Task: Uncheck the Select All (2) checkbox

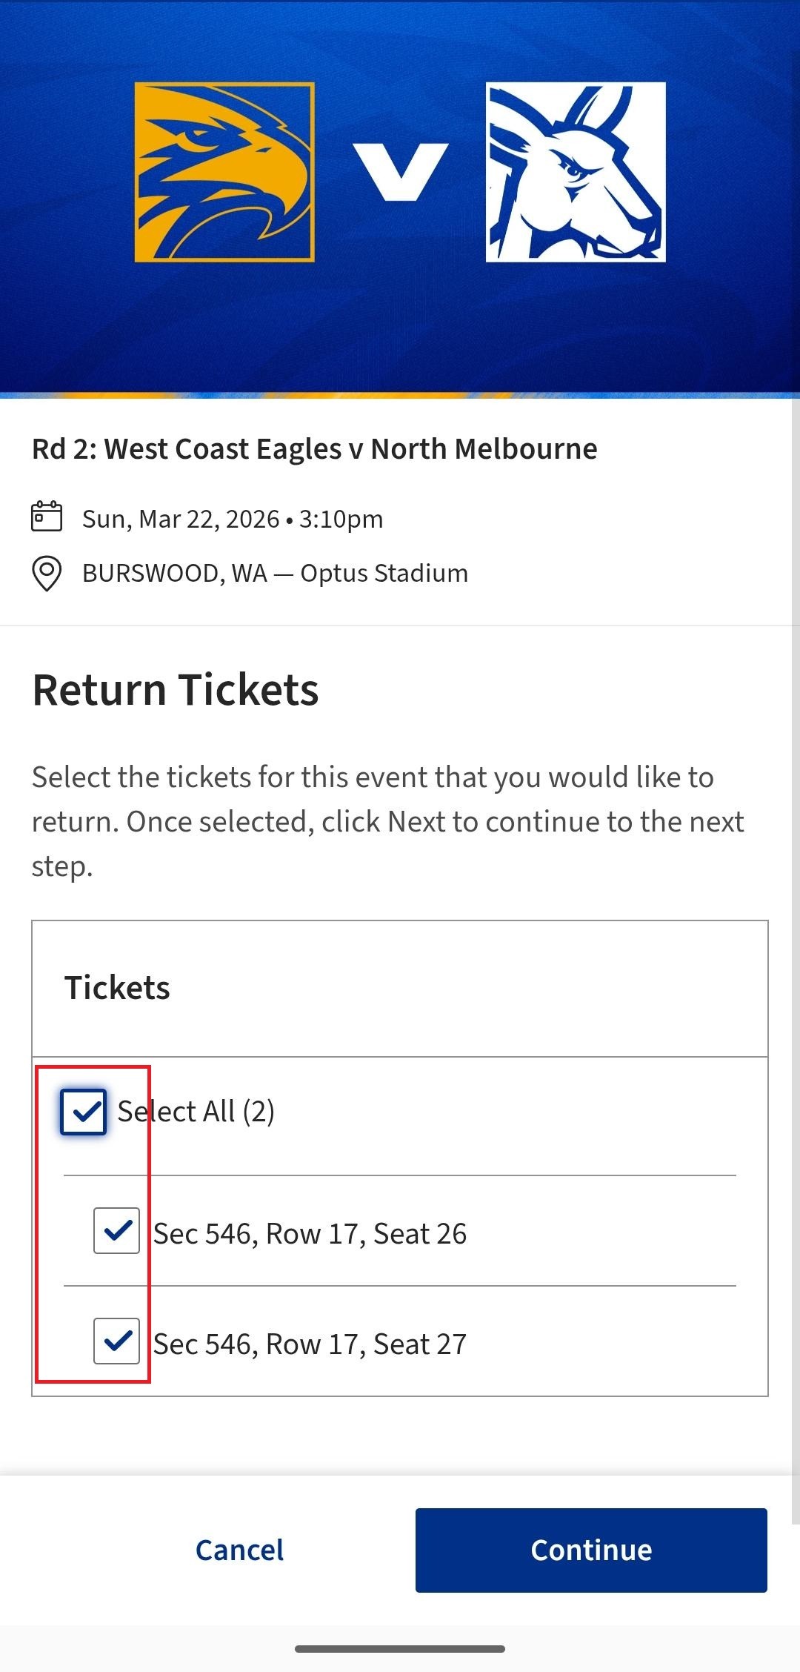Action: [x=84, y=1112]
